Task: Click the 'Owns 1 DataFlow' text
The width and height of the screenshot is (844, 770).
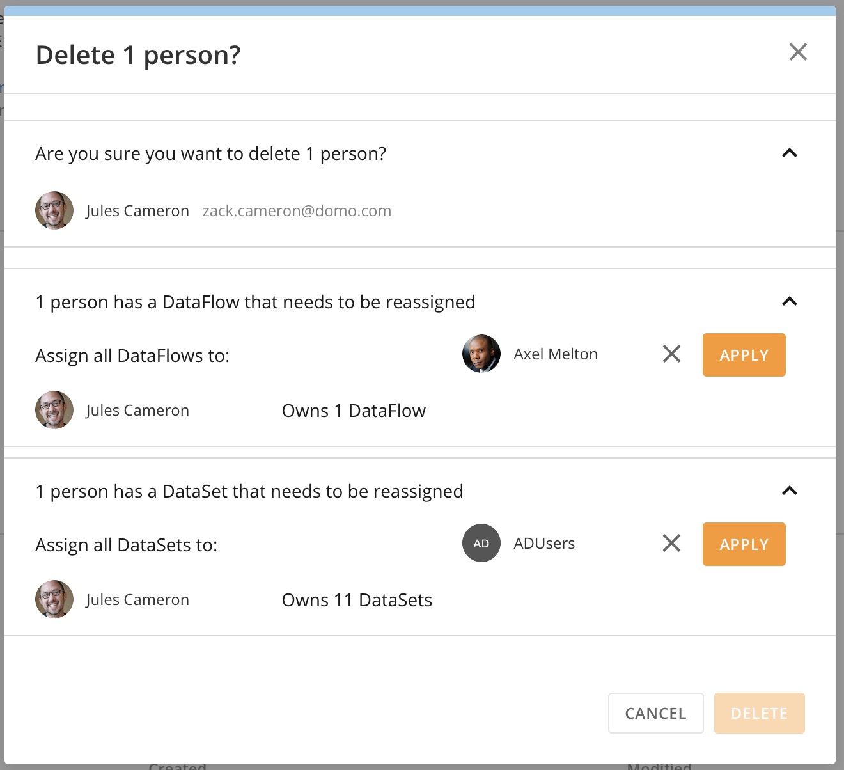Action: click(x=354, y=411)
